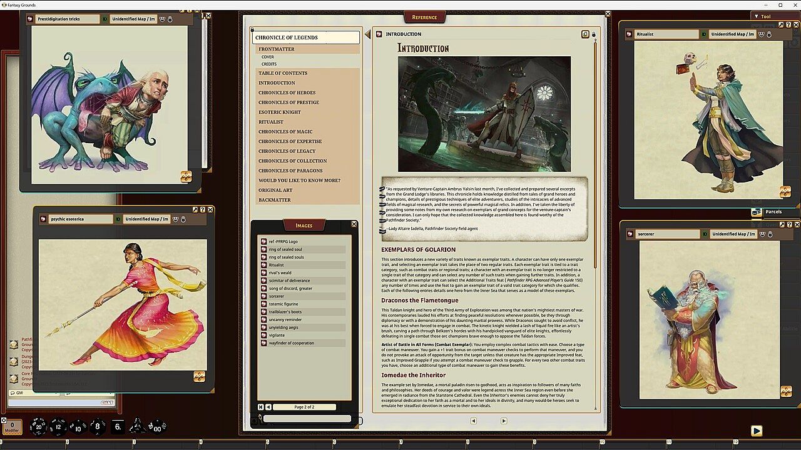Image resolution: width=801 pixels, height=450 pixels.
Task: Open toolbox icon in sorcerer image window
Action: [786, 391]
